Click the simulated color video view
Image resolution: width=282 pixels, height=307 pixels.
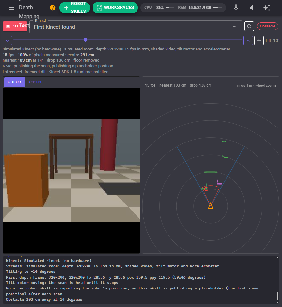pyautogui.click(x=71, y=171)
